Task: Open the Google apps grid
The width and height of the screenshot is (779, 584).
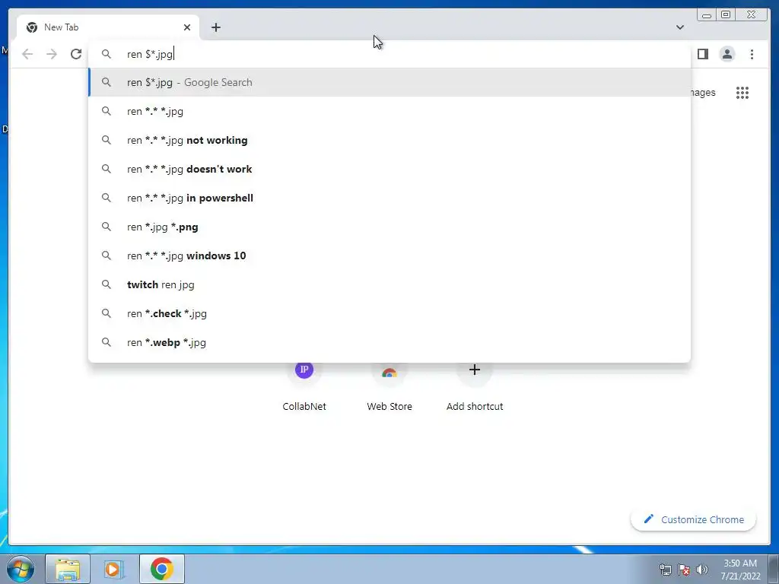Action: (742, 93)
